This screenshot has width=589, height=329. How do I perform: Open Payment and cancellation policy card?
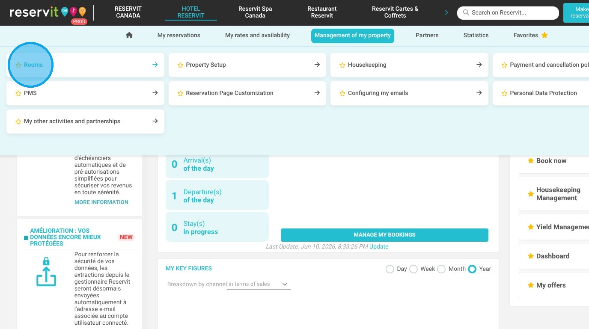[x=541, y=65]
